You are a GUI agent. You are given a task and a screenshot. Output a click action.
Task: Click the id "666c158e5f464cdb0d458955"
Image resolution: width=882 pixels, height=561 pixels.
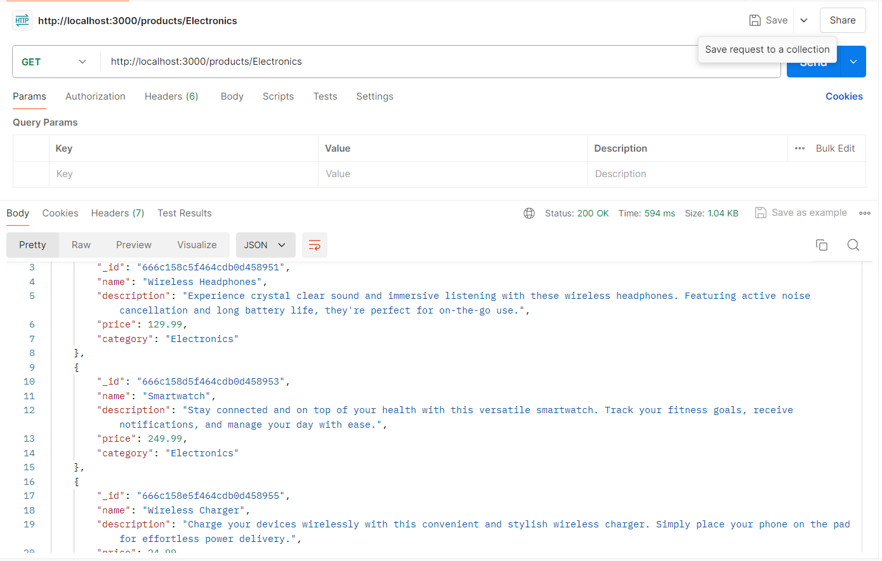211,496
